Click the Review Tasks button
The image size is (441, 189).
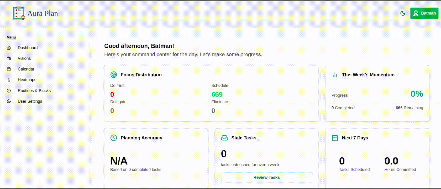[266, 177]
